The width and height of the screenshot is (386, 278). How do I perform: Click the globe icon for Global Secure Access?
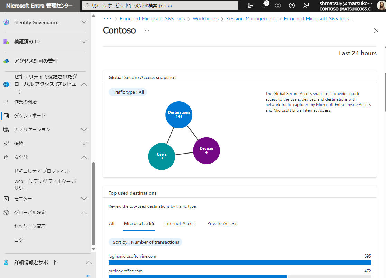click(x=7, y=84)
